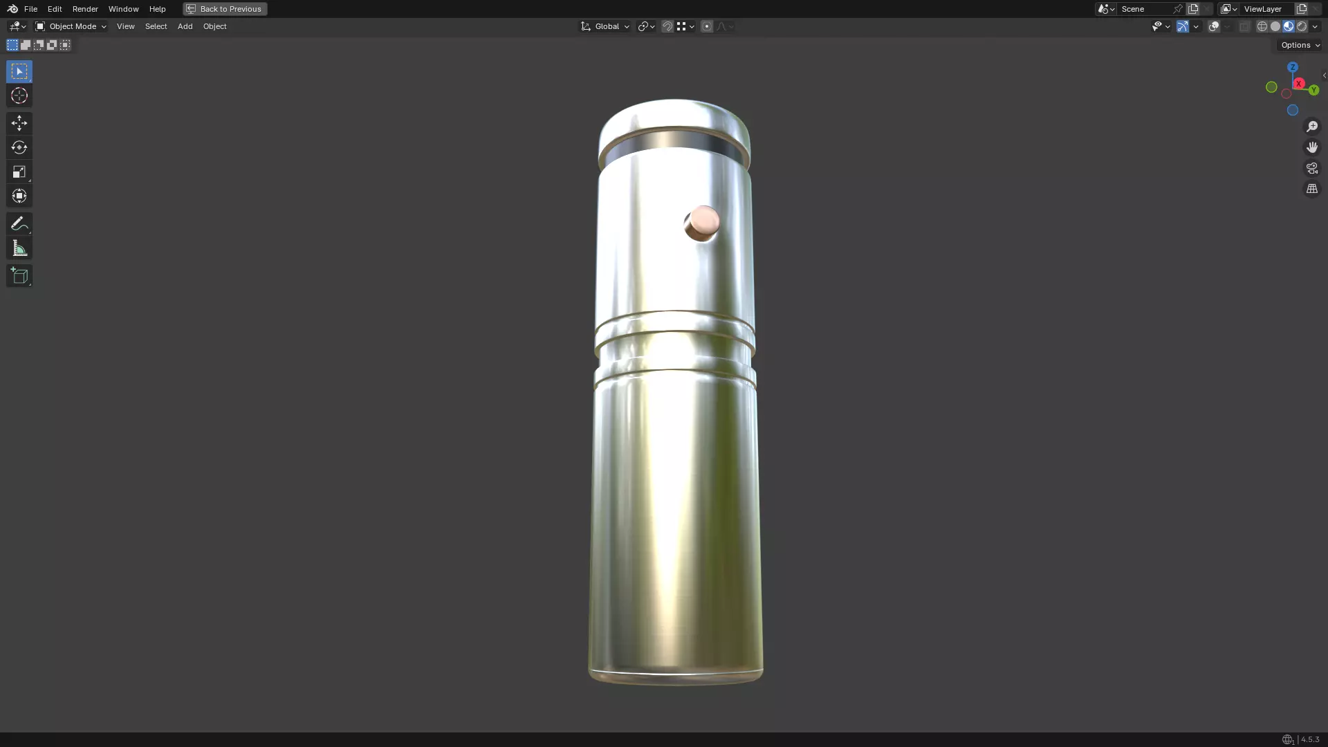Image resolution: width=1328 pixels, height=747 pixels.
Task: Open the Blender logo application menu
Action: 12,9
